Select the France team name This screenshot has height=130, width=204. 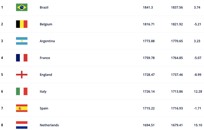pyautogui.click(x=45, y=58)
